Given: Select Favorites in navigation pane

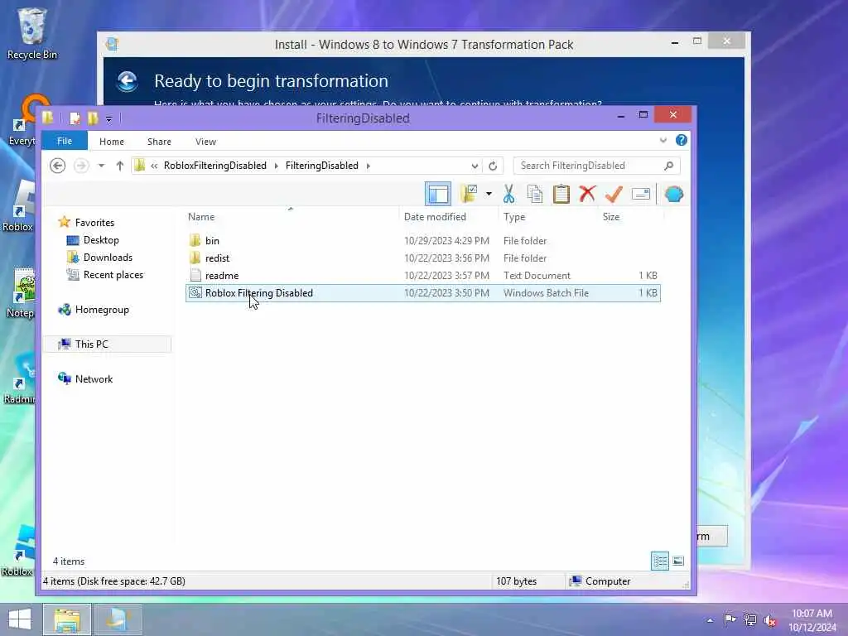Looking at the screenshot, I should [94, 222].
